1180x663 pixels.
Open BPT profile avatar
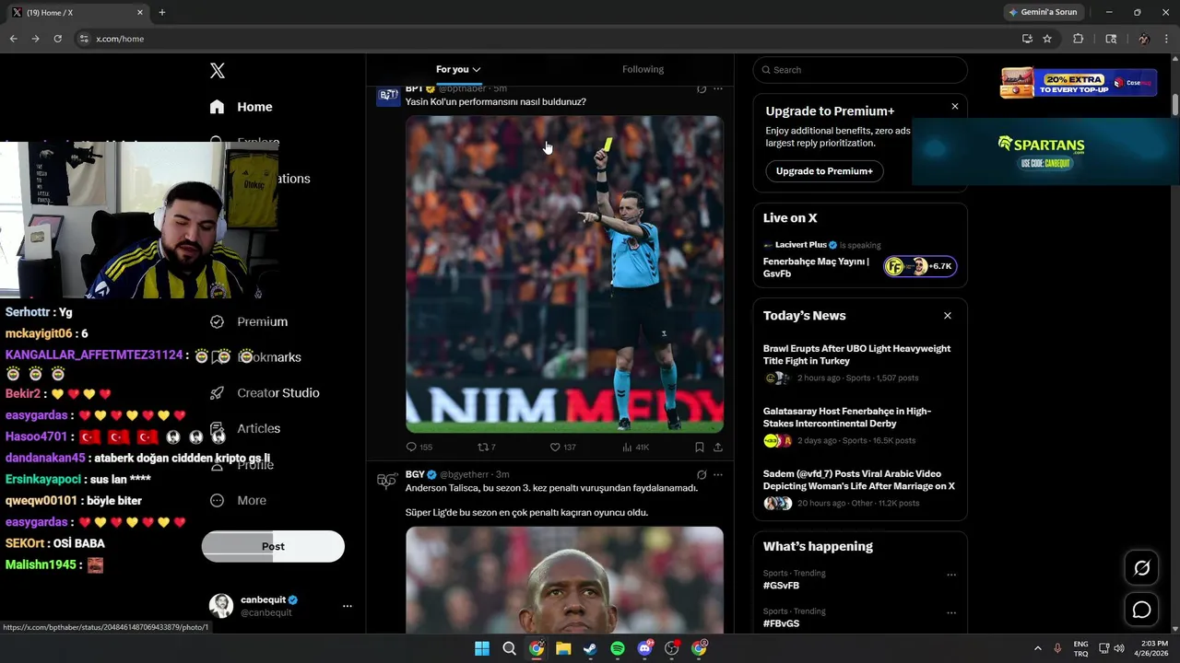pyautogui.click(x=388, y=95)
